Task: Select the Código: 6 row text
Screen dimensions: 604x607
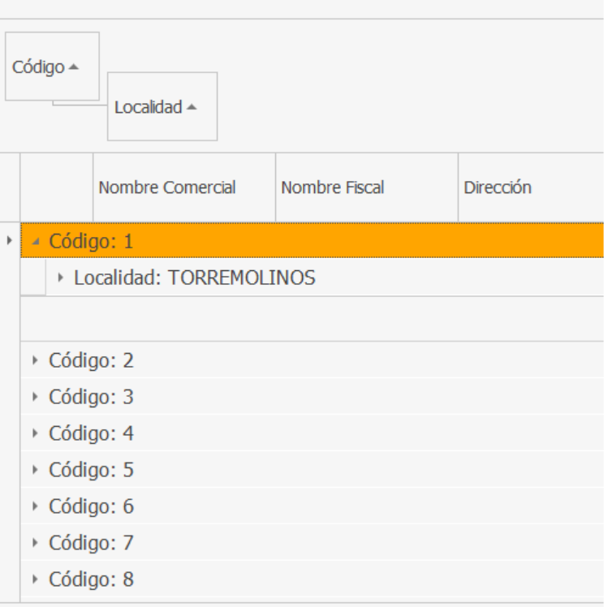Action: click(91, 506)
